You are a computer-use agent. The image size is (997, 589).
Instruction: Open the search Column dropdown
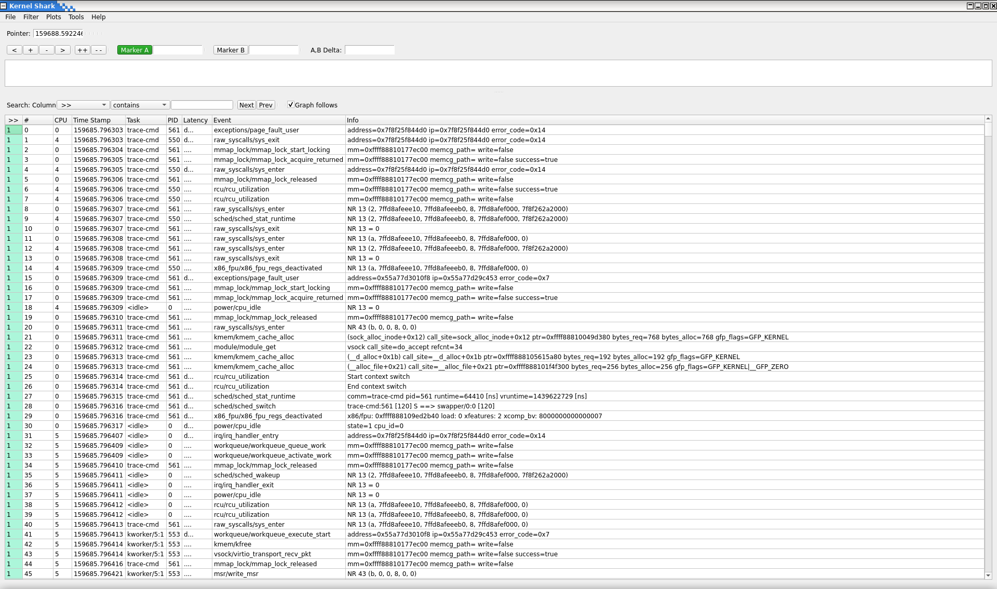(83, 104)
